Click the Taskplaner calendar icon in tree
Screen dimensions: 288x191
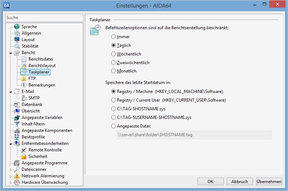coord(24,72)
